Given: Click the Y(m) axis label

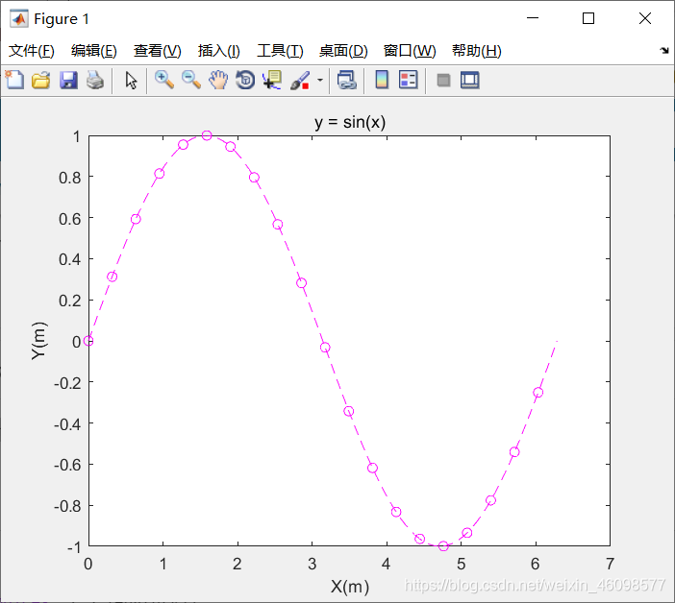Looking at the screenshot, I should pyautogui.click(x=38, y=341).
